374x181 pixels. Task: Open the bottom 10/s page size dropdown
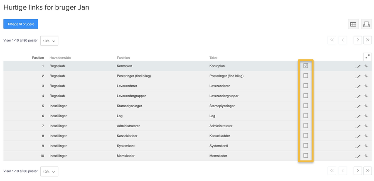point(49,171)
